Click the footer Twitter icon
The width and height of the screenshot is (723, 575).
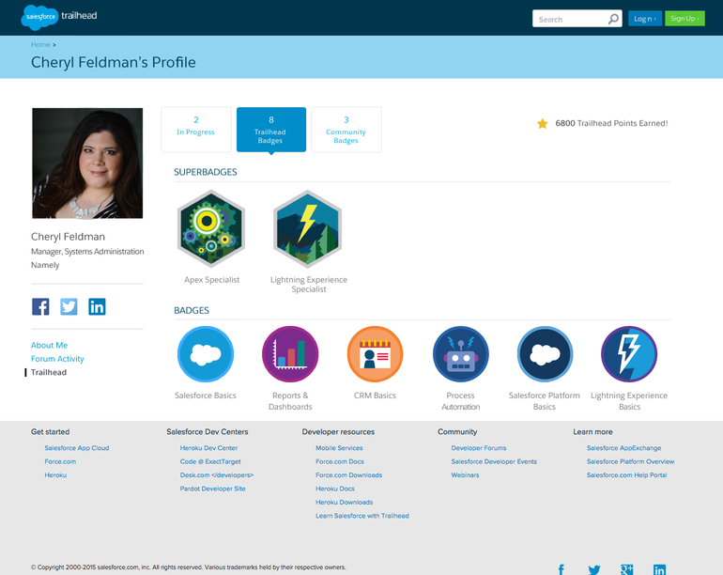point(594,569)
